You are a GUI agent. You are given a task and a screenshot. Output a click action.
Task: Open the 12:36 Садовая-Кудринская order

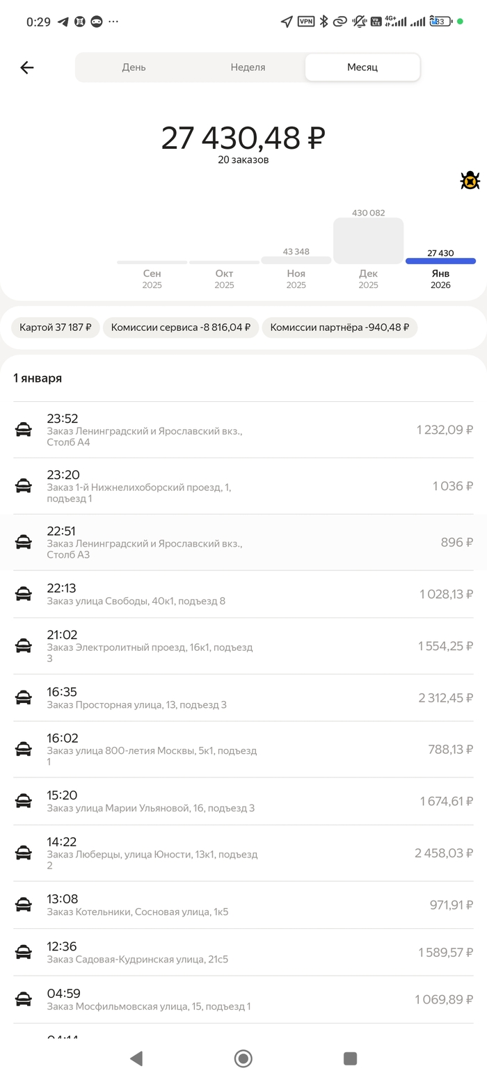(x=243, y=952)
